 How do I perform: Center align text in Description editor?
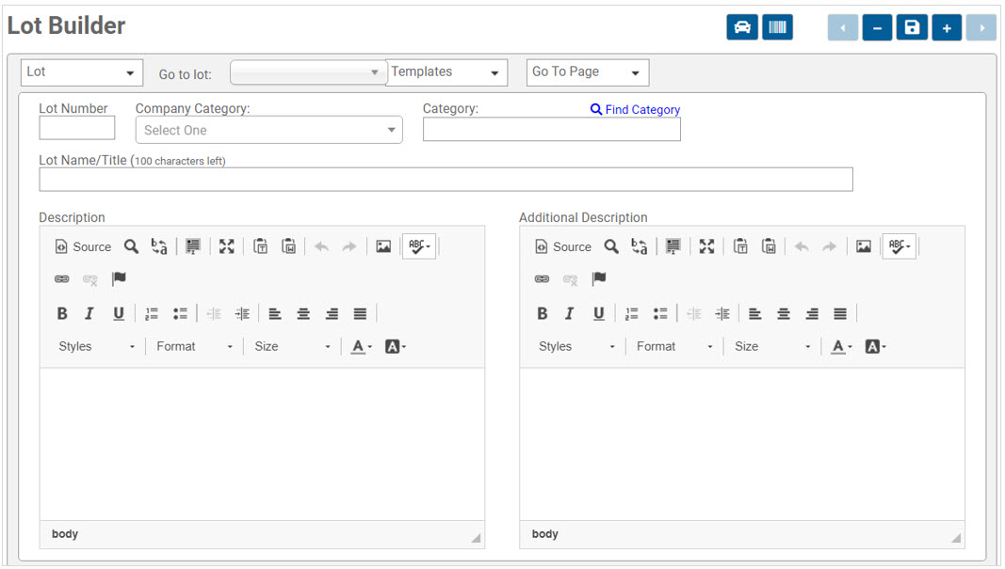tap(303, 313)
